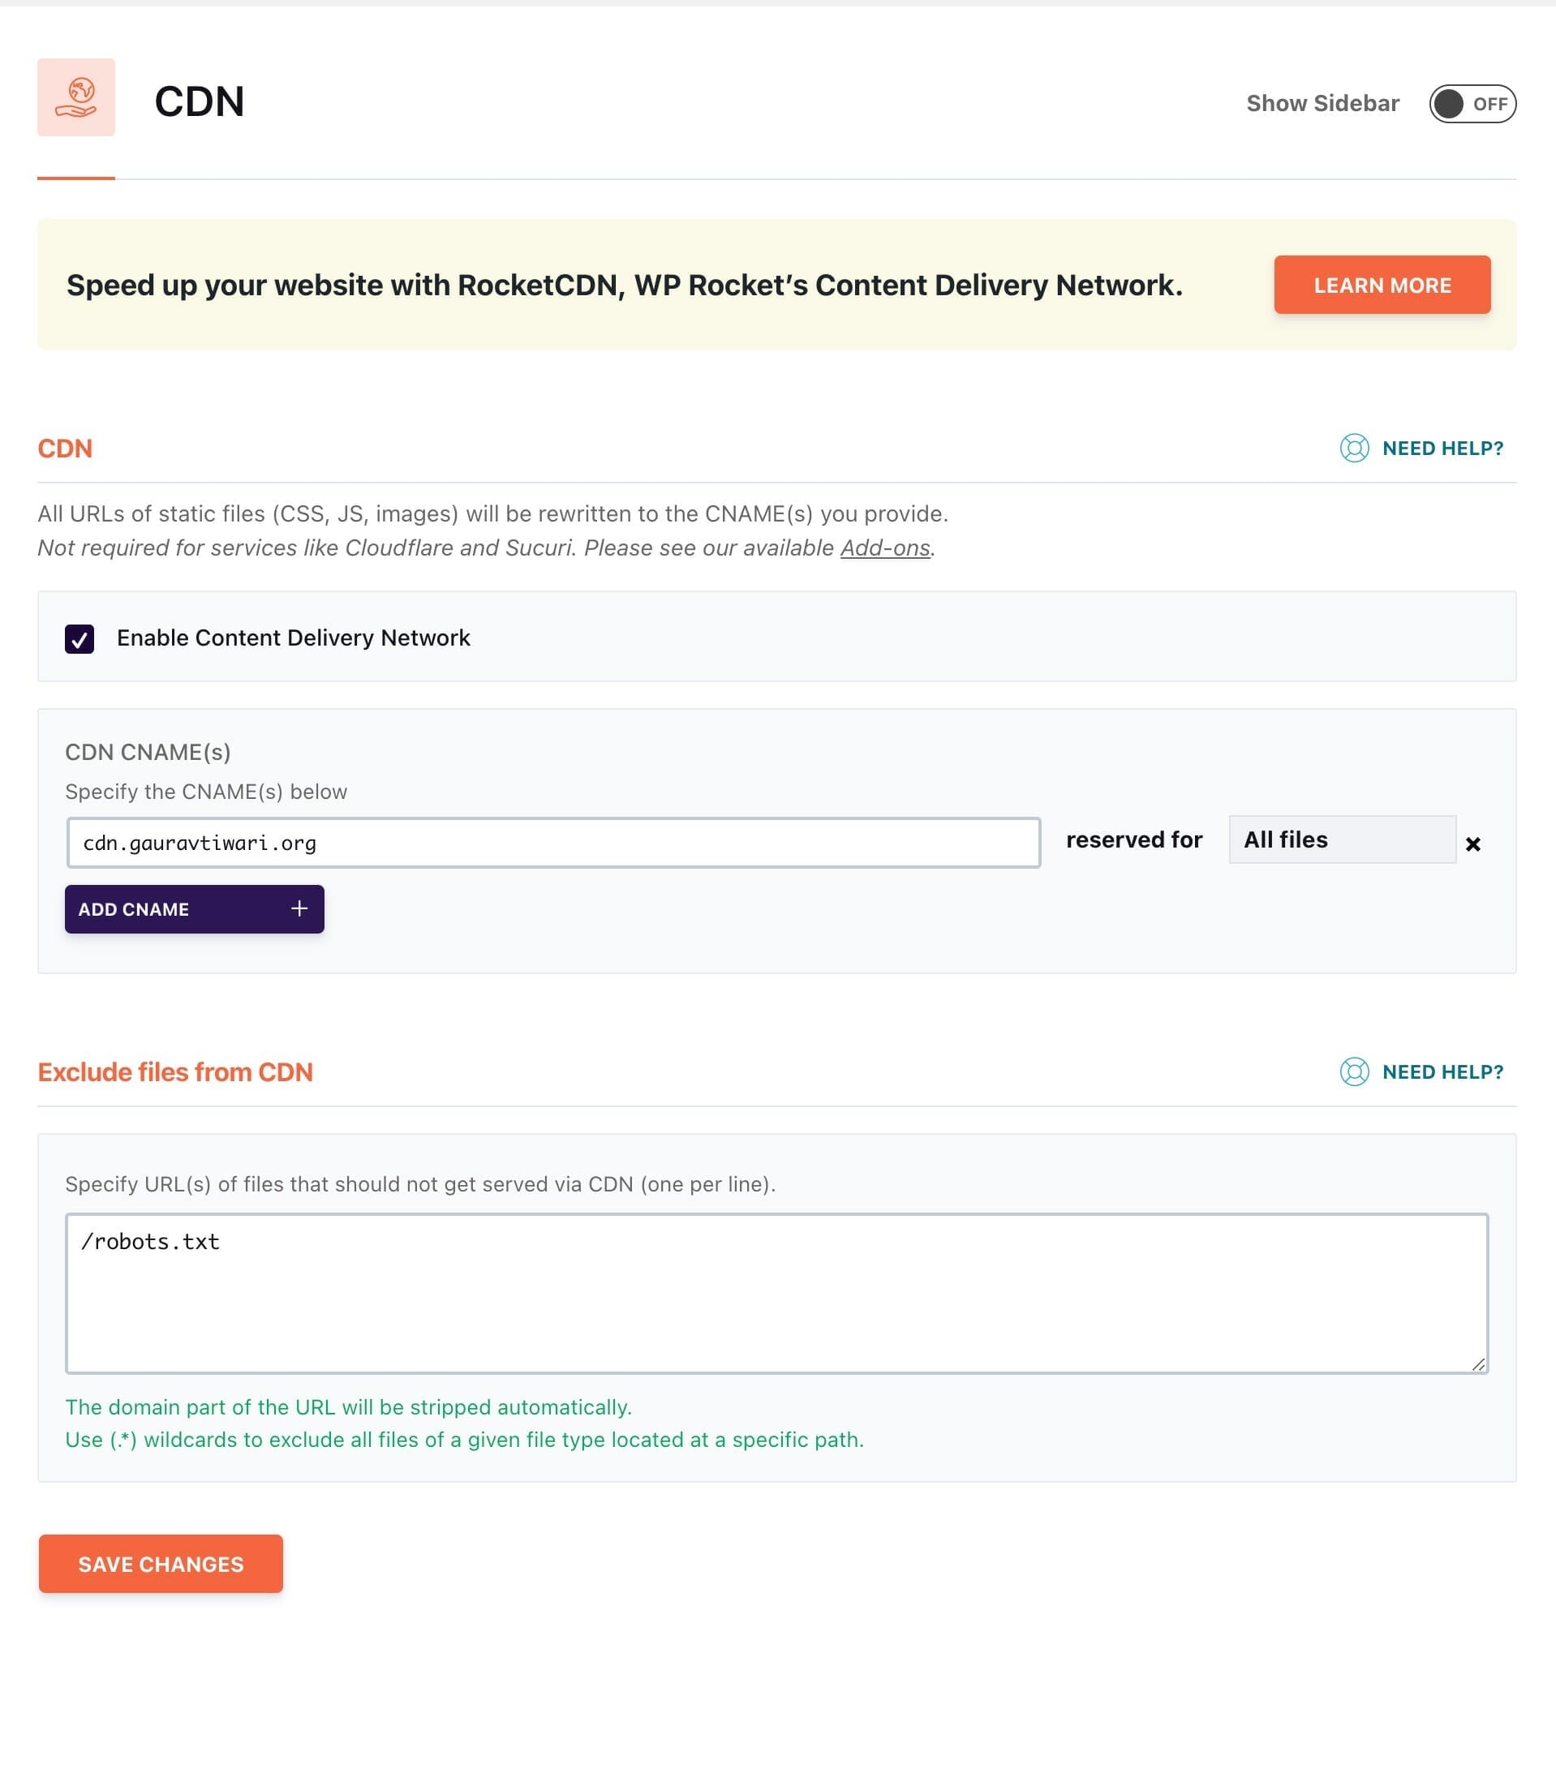Click the LEARN MORE button for RocketCDN
The image size is (1556, 1786).
click(1382, 285)
